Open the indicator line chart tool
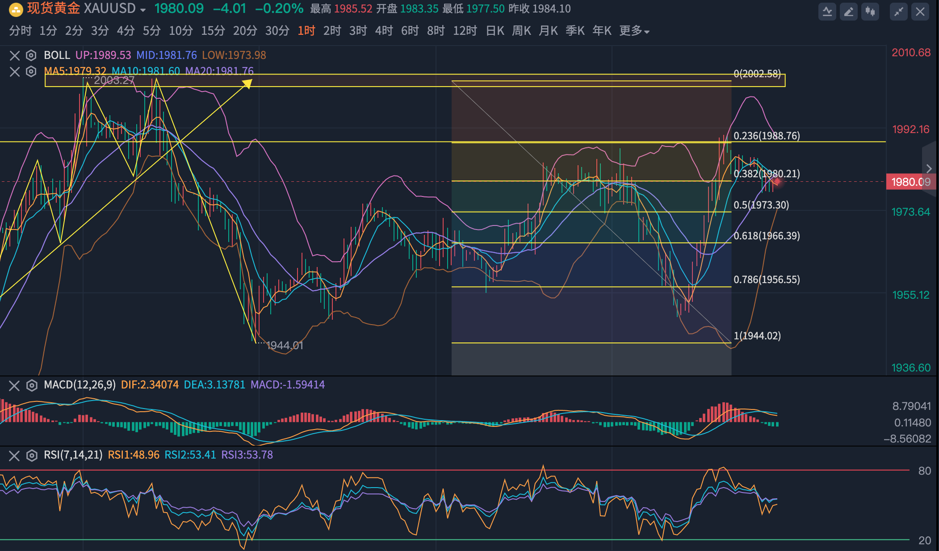Image resolution: width=939 pixels, height=551 pixels. (827, 12)
